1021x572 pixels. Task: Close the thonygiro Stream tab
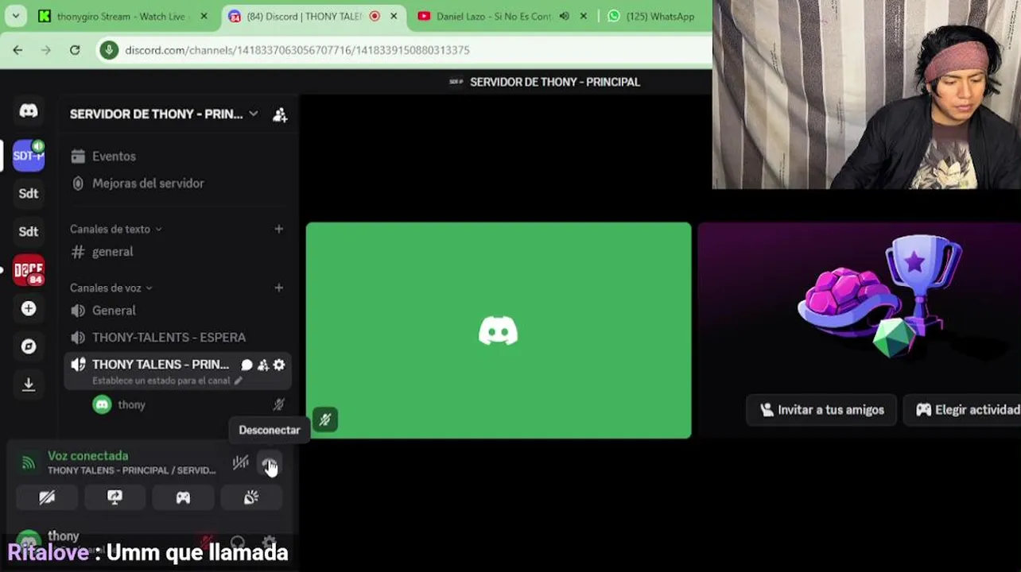coord(204,16)
